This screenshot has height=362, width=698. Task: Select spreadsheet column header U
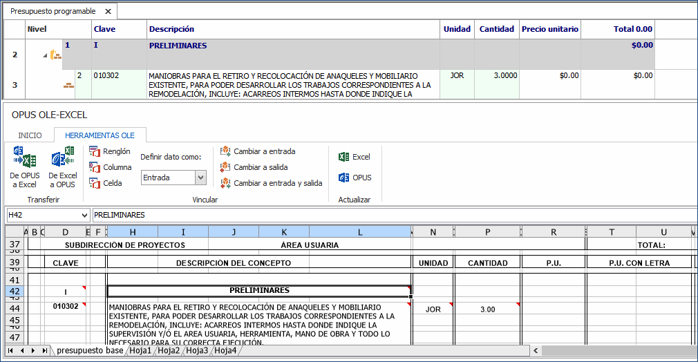pos(663,232)
